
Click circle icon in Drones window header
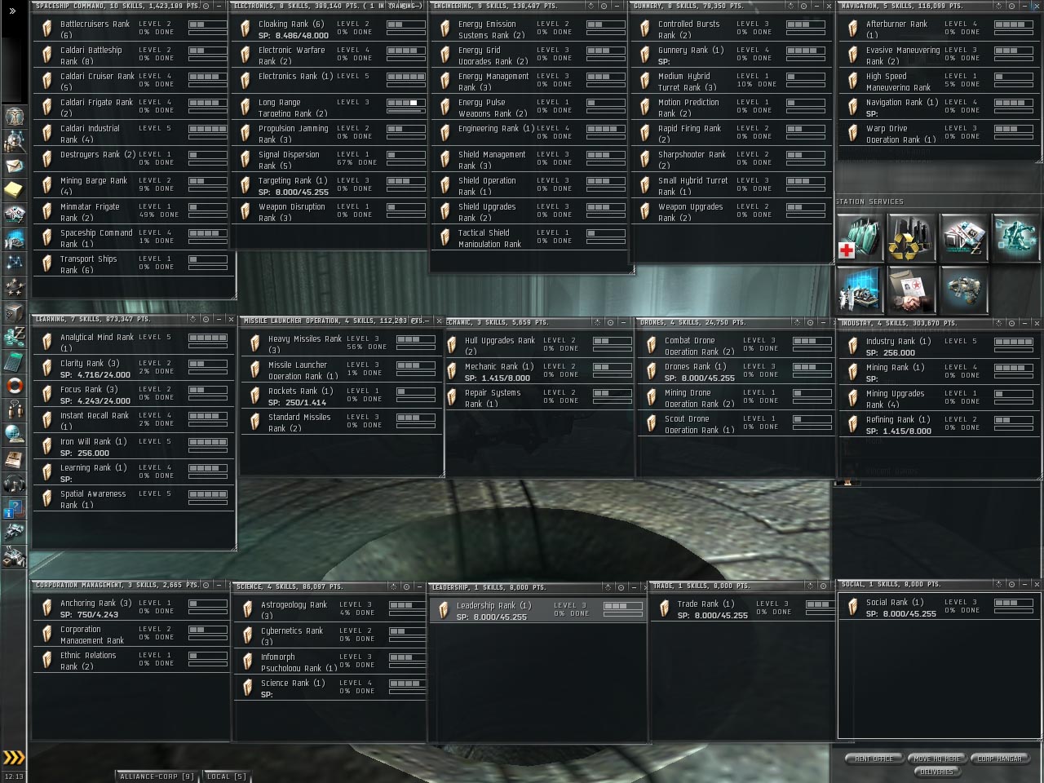pyautogui.click(x=811, y=323)
